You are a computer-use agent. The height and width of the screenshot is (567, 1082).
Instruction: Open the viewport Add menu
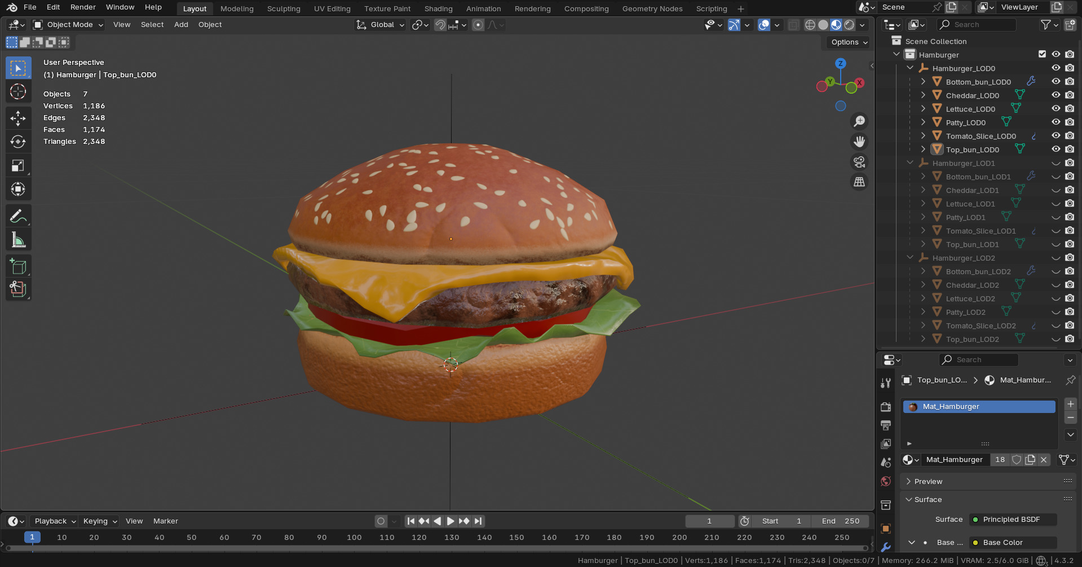click(181, 25)
